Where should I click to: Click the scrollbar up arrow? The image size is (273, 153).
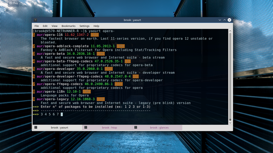click(x=230, y=31)
